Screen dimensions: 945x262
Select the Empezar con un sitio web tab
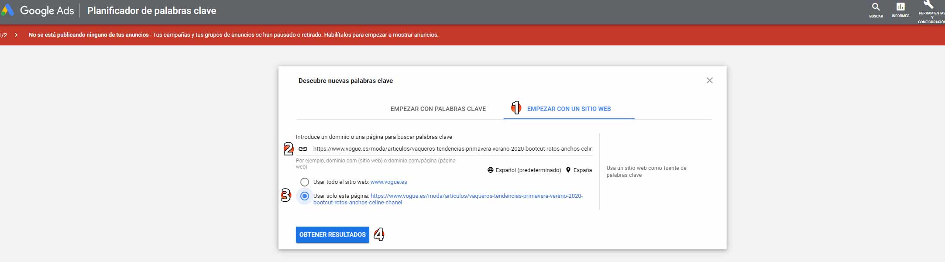point(568,109)
